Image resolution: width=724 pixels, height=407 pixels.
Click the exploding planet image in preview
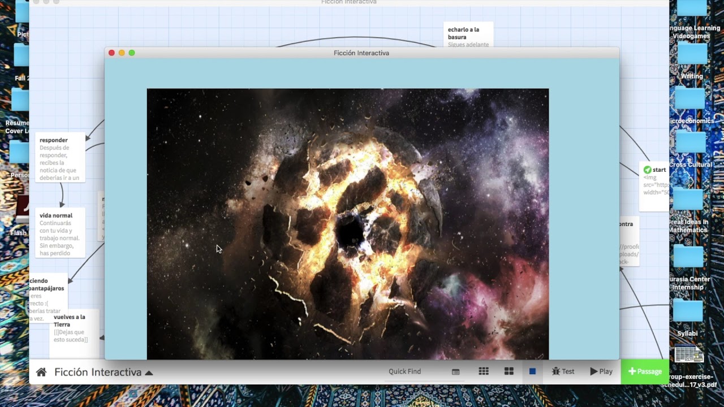click(347, 223)
